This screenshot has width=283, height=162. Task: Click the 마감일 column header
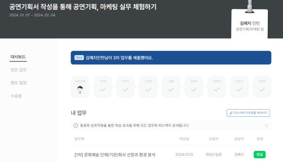pos(184,139)
